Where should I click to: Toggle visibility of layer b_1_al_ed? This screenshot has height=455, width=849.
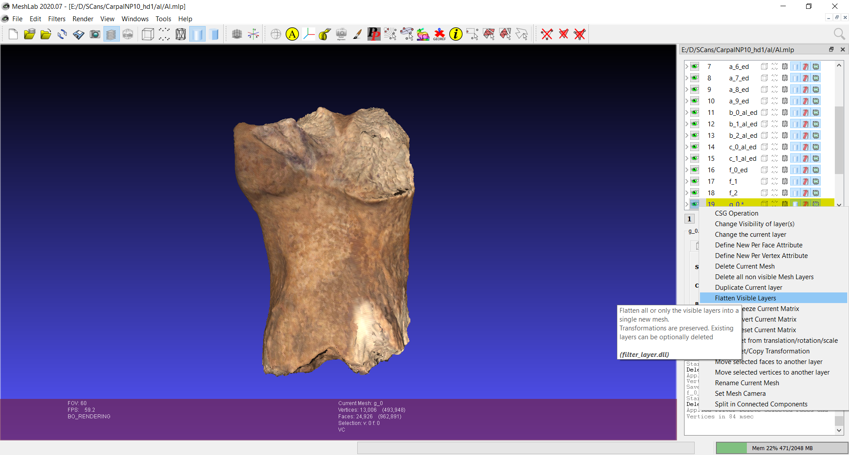[x=695, y=124]
